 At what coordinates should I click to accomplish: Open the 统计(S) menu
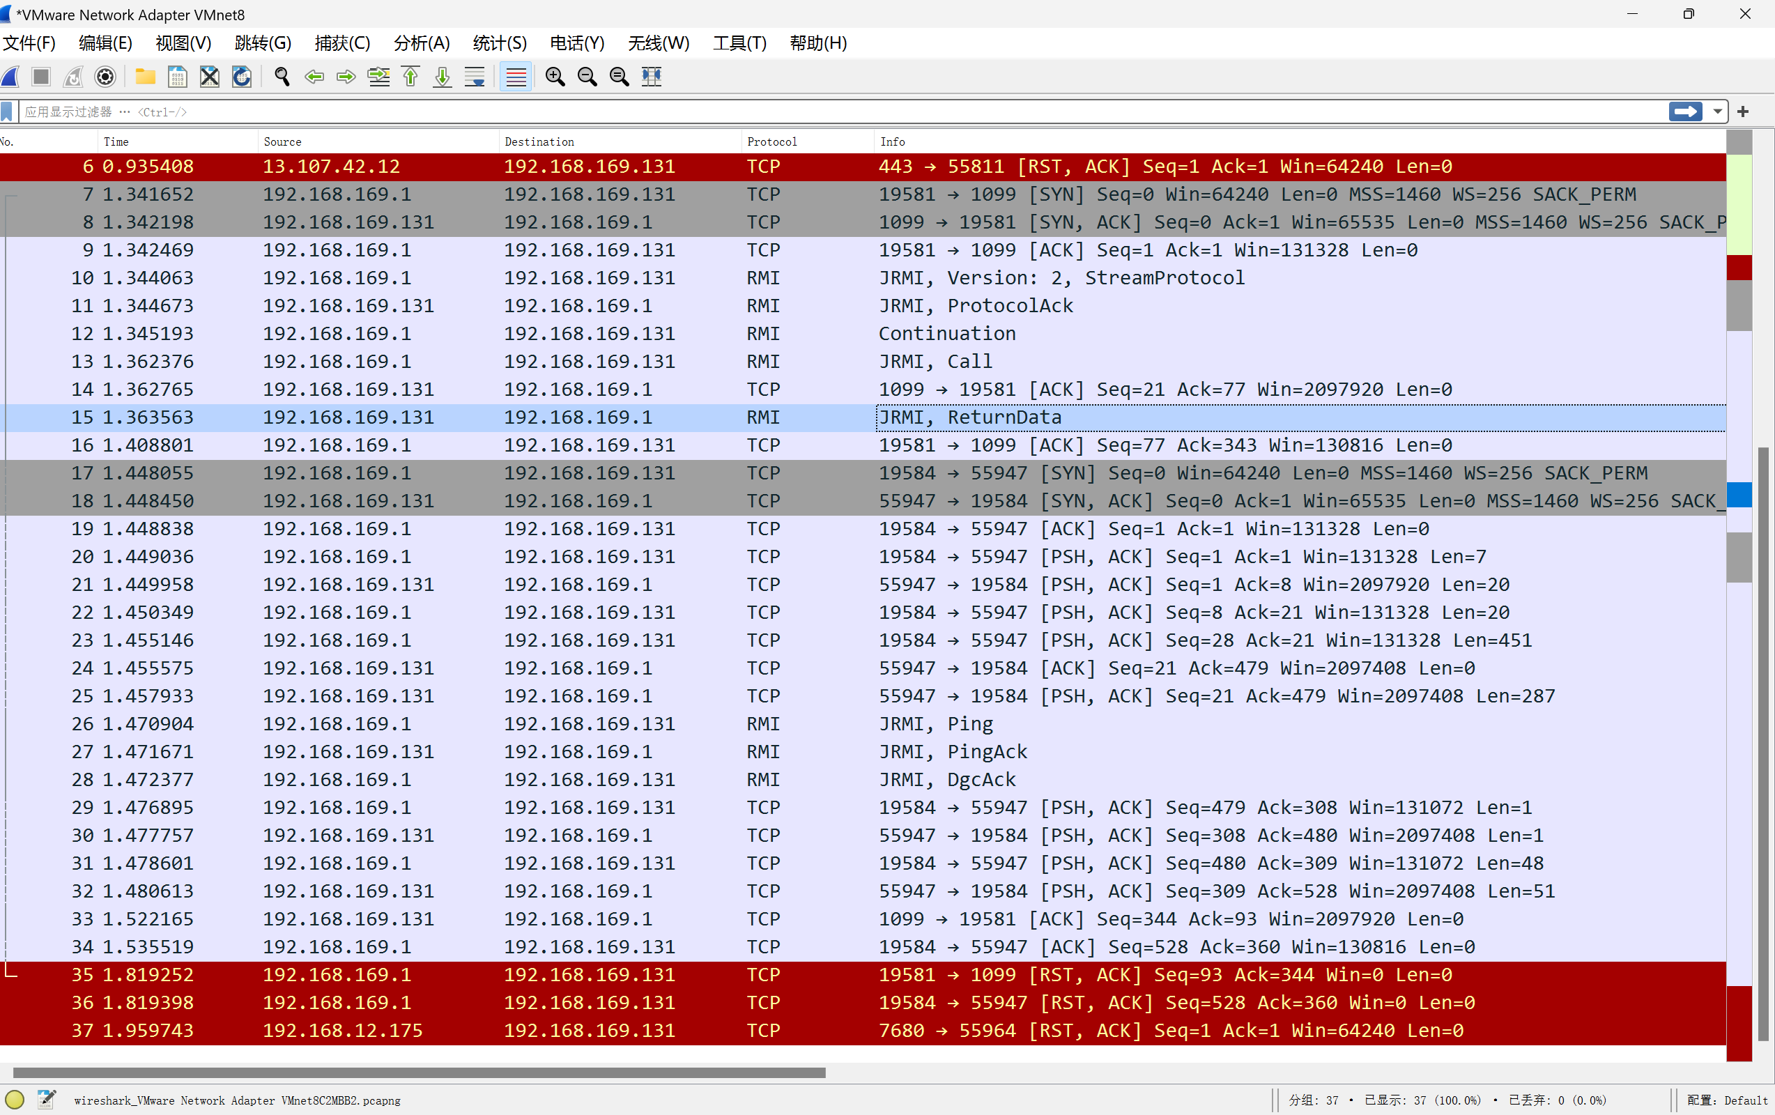tap(500, 43)
